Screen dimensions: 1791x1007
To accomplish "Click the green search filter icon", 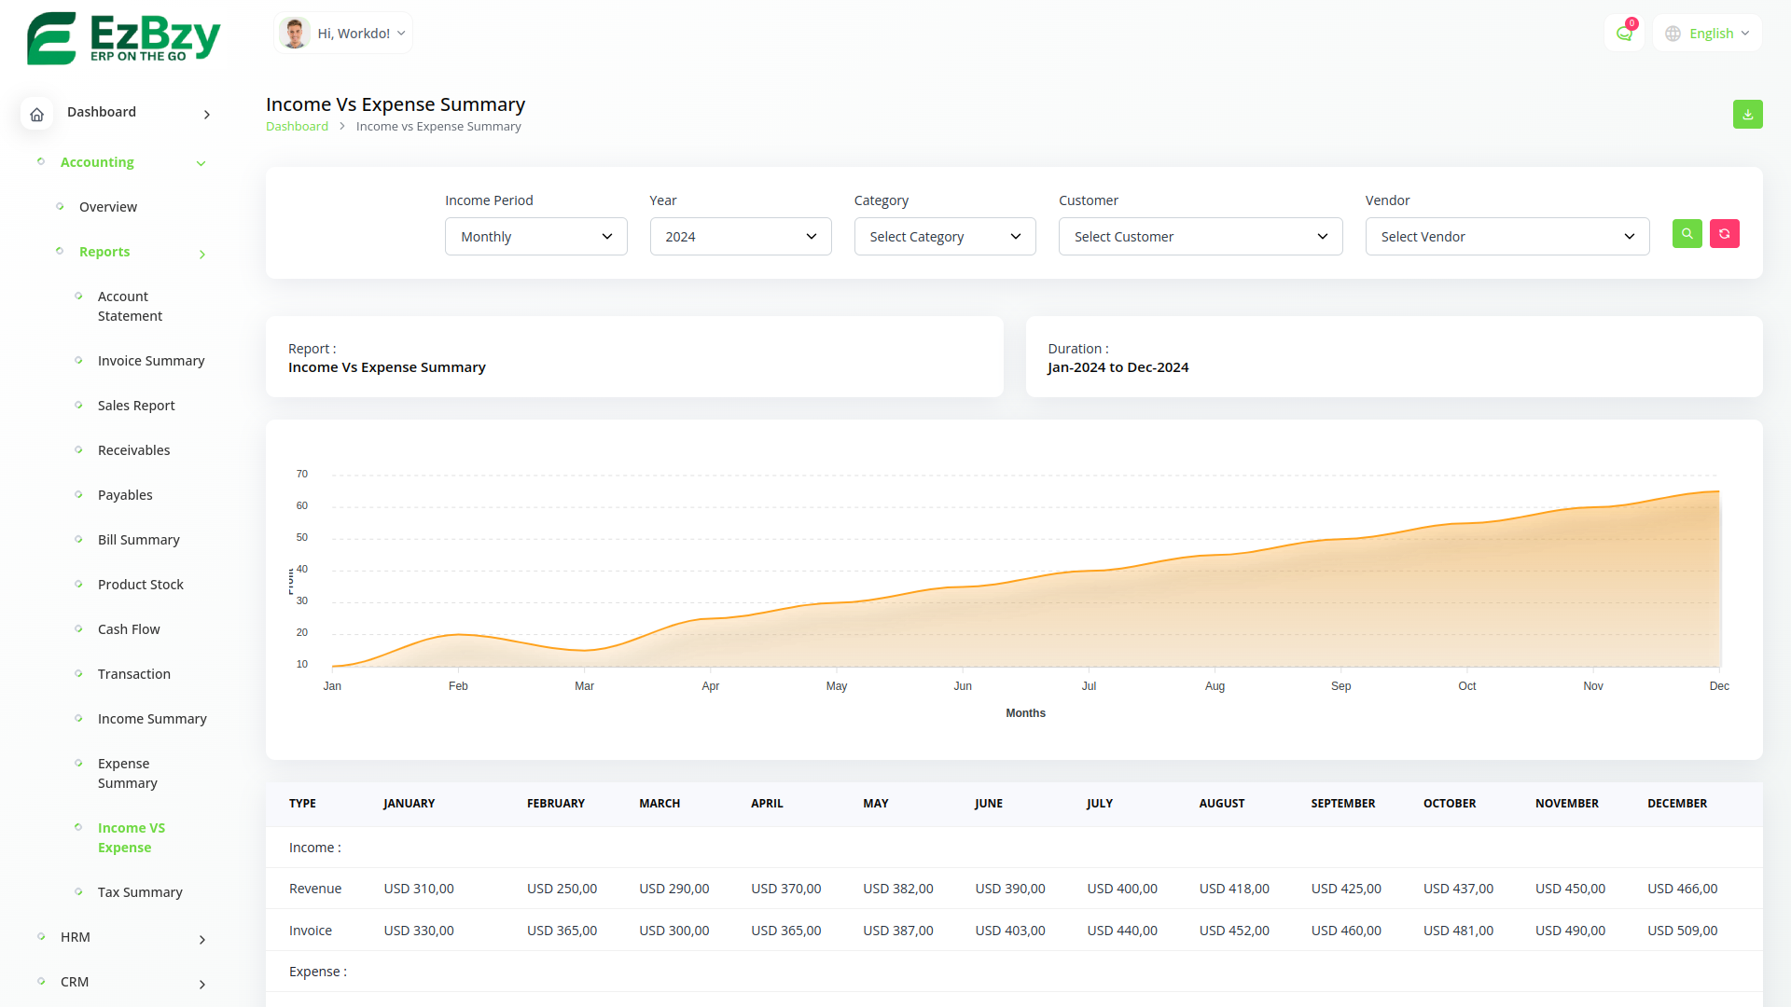I will click(1687, 234).
